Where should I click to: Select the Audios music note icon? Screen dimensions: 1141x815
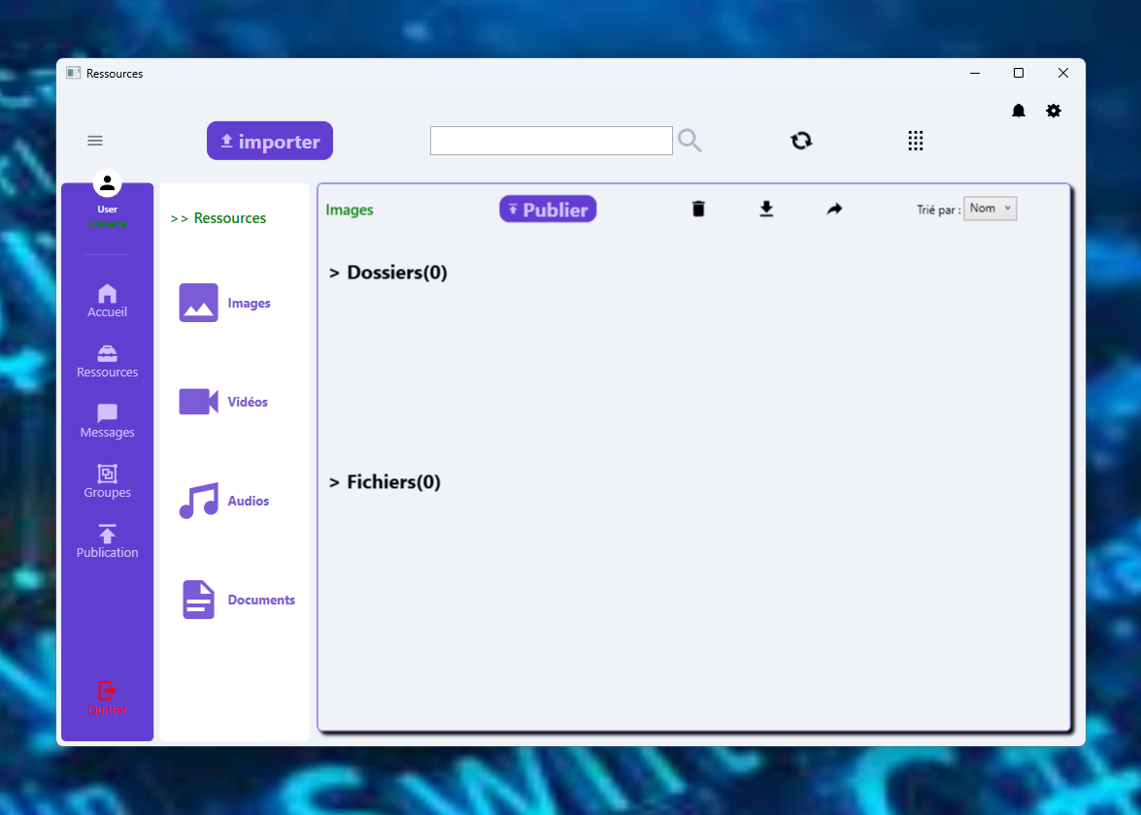coord(197,500)
